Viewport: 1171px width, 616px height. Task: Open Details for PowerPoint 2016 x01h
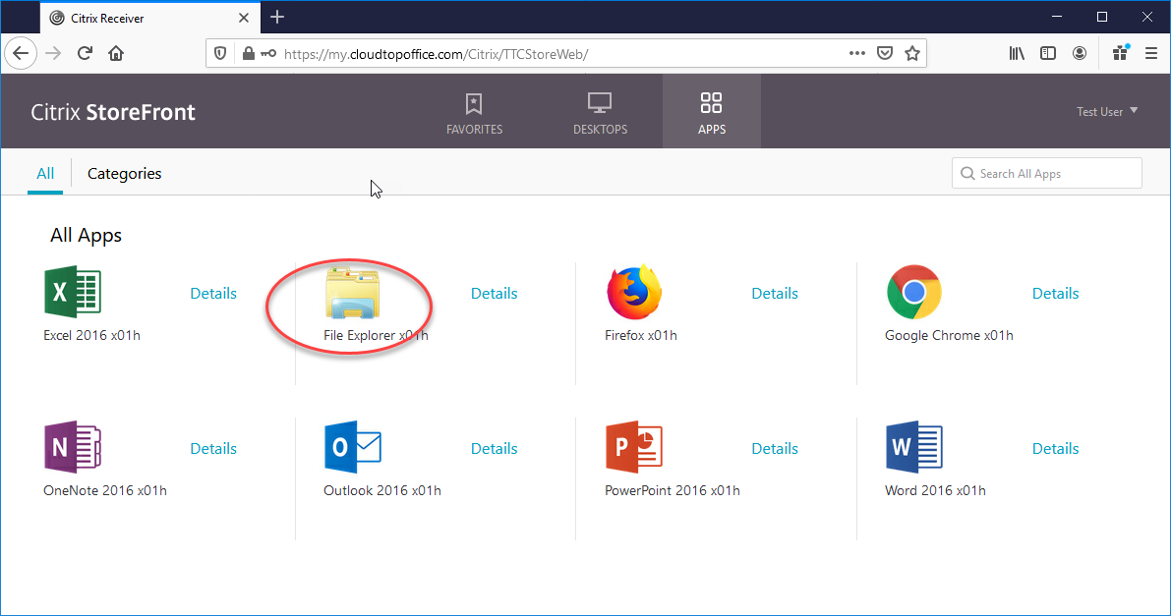click(775, 449)
